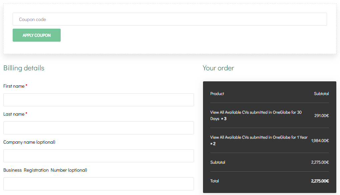340x195 pixels.
Task: Click the Subtotal column header in order table
Action: [x=321, y=94]
